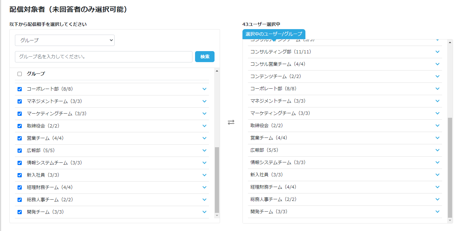The height and width of the screenshot is (231, 456).
Task: Click the swap arrows icon between the lists
Action: pyautogui.click(x=231, y=122)
